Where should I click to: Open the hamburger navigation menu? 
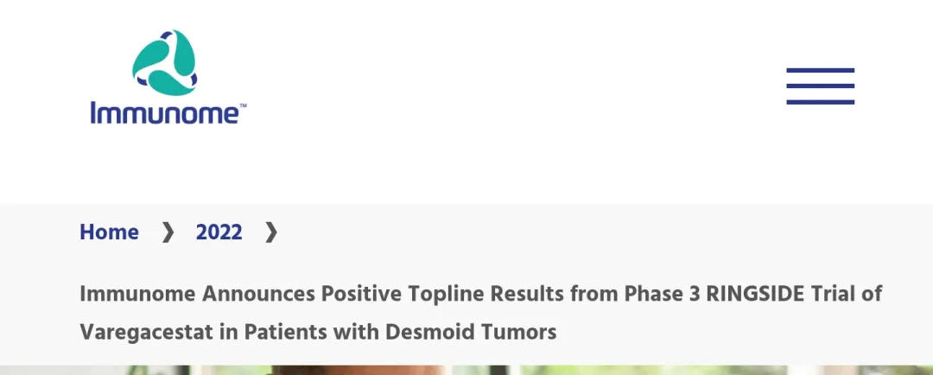point(820,86)
